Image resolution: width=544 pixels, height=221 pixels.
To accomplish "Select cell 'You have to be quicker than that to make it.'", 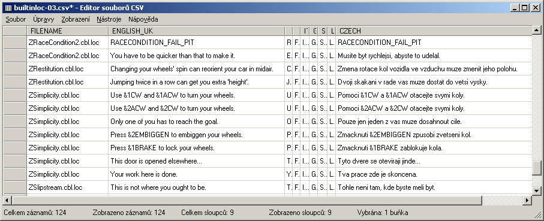I will pos(196,56).
